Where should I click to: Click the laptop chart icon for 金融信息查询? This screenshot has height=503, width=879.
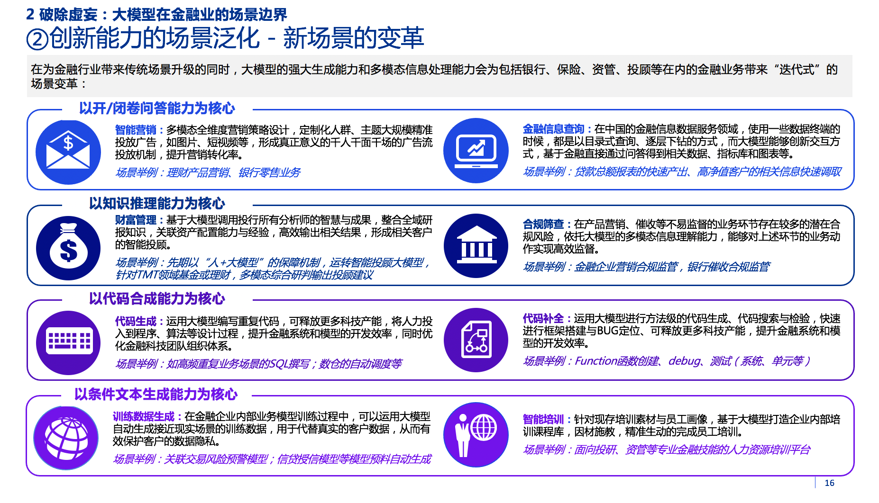pos(476,151)
